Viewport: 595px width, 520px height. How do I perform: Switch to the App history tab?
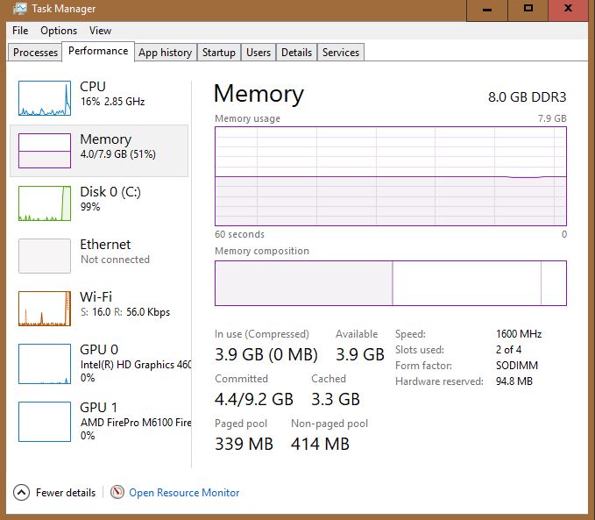[165, 53]
